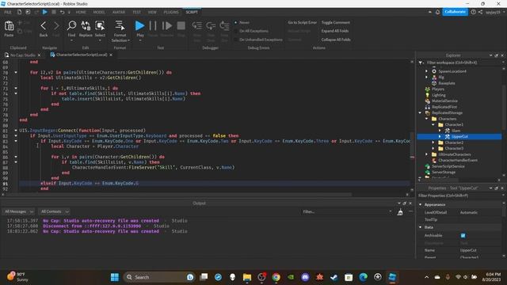Expand the Character2 folder
Viewport: 507px width, 285px height.
click(433, 142)
